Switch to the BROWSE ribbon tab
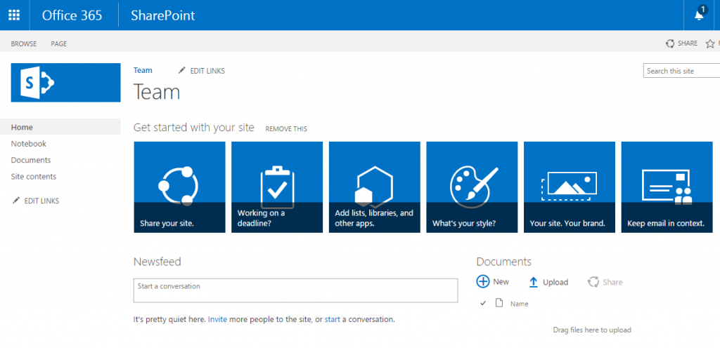 coord(24,44)
